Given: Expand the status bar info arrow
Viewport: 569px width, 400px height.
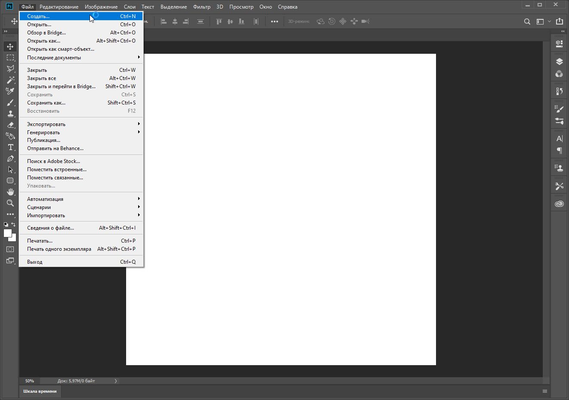Looking at the screenshot, I should [x=116, y=381].
